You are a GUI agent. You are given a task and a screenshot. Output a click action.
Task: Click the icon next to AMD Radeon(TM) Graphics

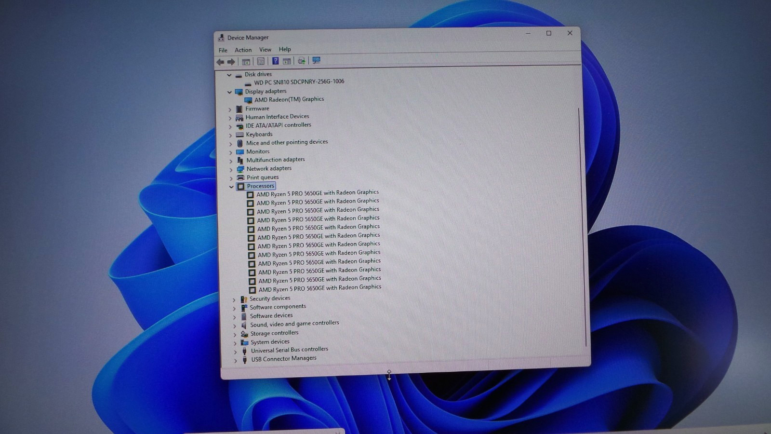(x=249, y=101)
